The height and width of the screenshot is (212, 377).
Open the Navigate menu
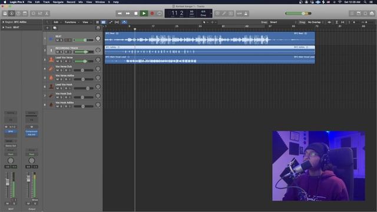(58, 2)
